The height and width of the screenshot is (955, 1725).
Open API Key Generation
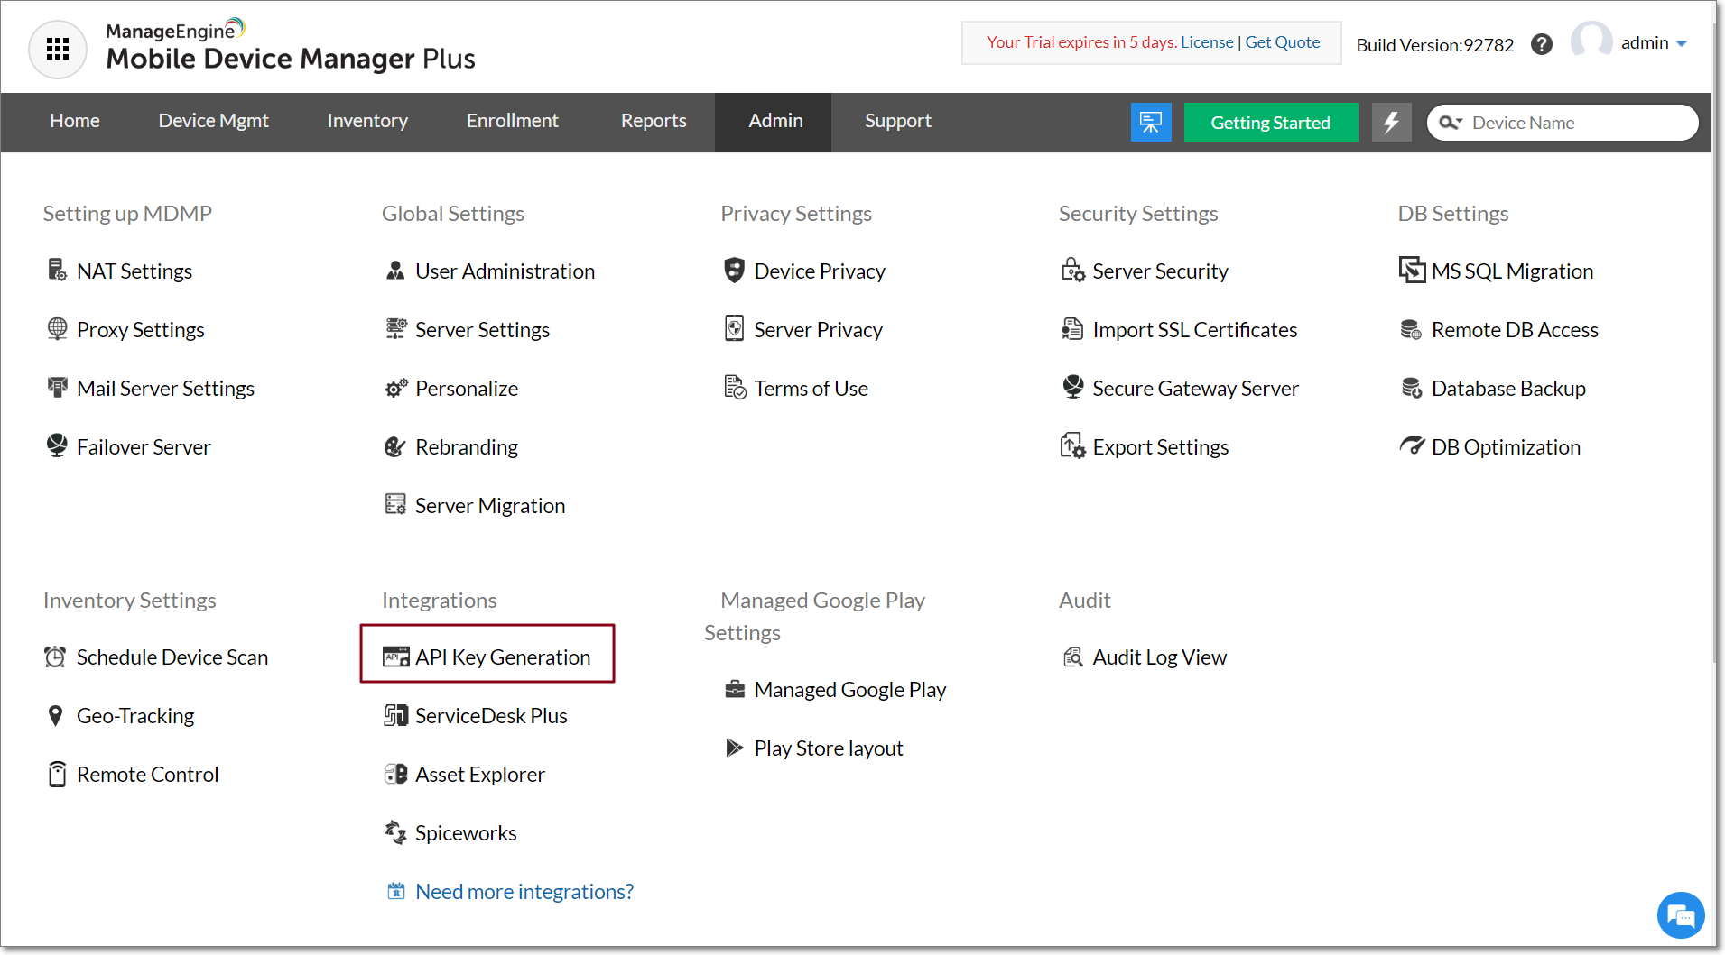502,657
